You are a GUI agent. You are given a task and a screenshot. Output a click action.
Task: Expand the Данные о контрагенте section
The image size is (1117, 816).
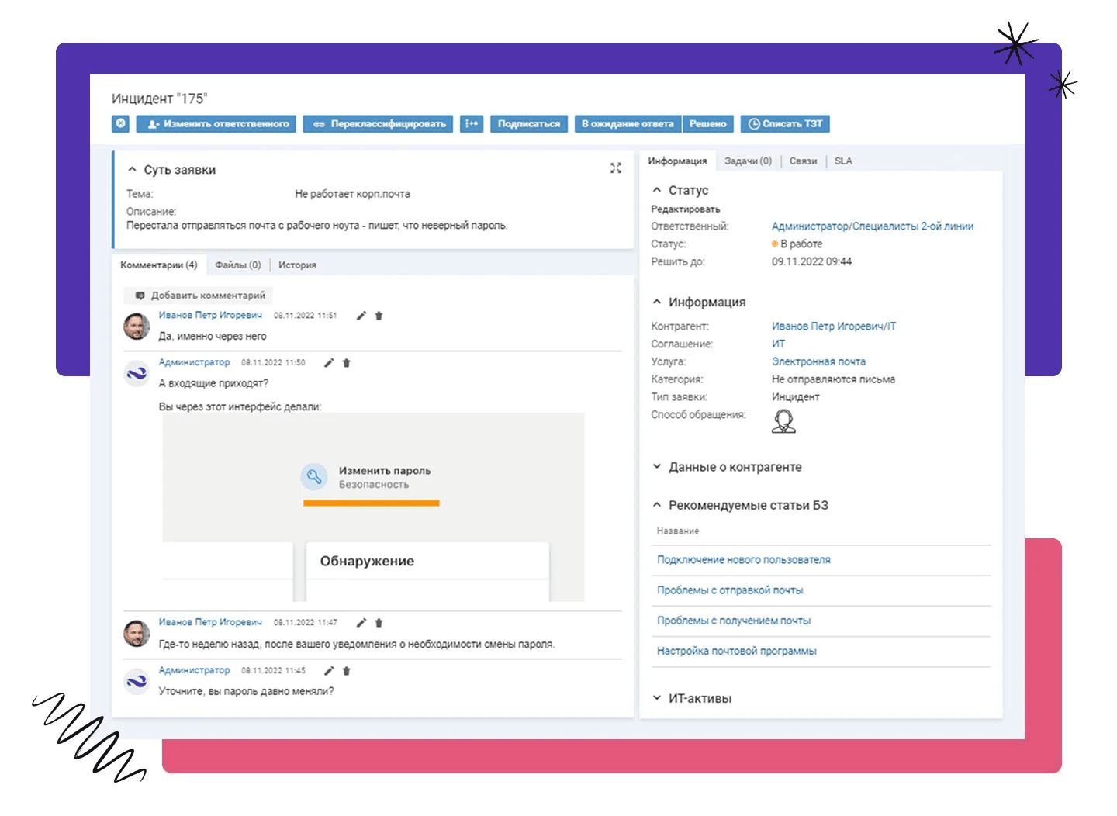click(657, 467)
